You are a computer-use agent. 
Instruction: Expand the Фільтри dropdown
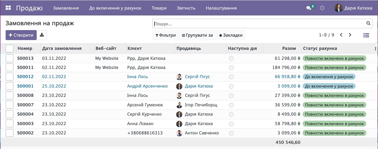coord(166,35)
